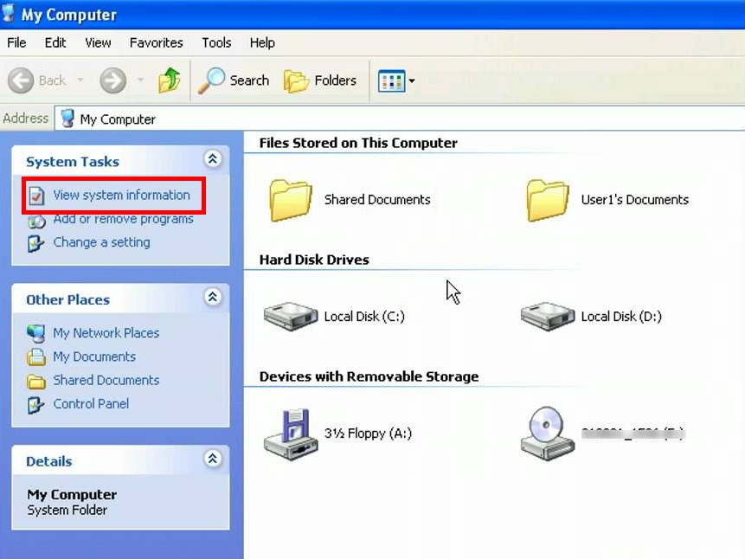Open the Edit menu
This screenshot has height=559, width=745.
[55, 42]
